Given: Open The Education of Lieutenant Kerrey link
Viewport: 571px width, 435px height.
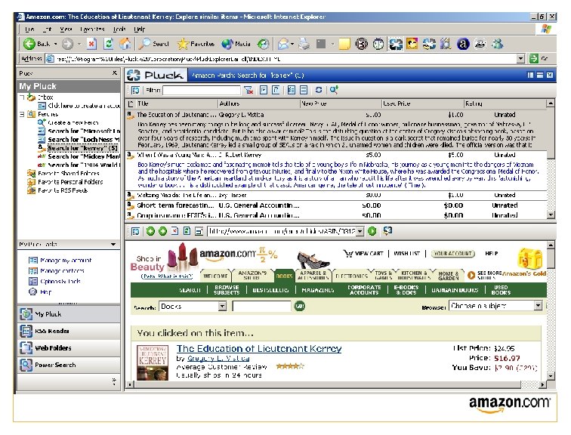Looking at the screenshot, I should pyautogui.click(x=259, y=348).
